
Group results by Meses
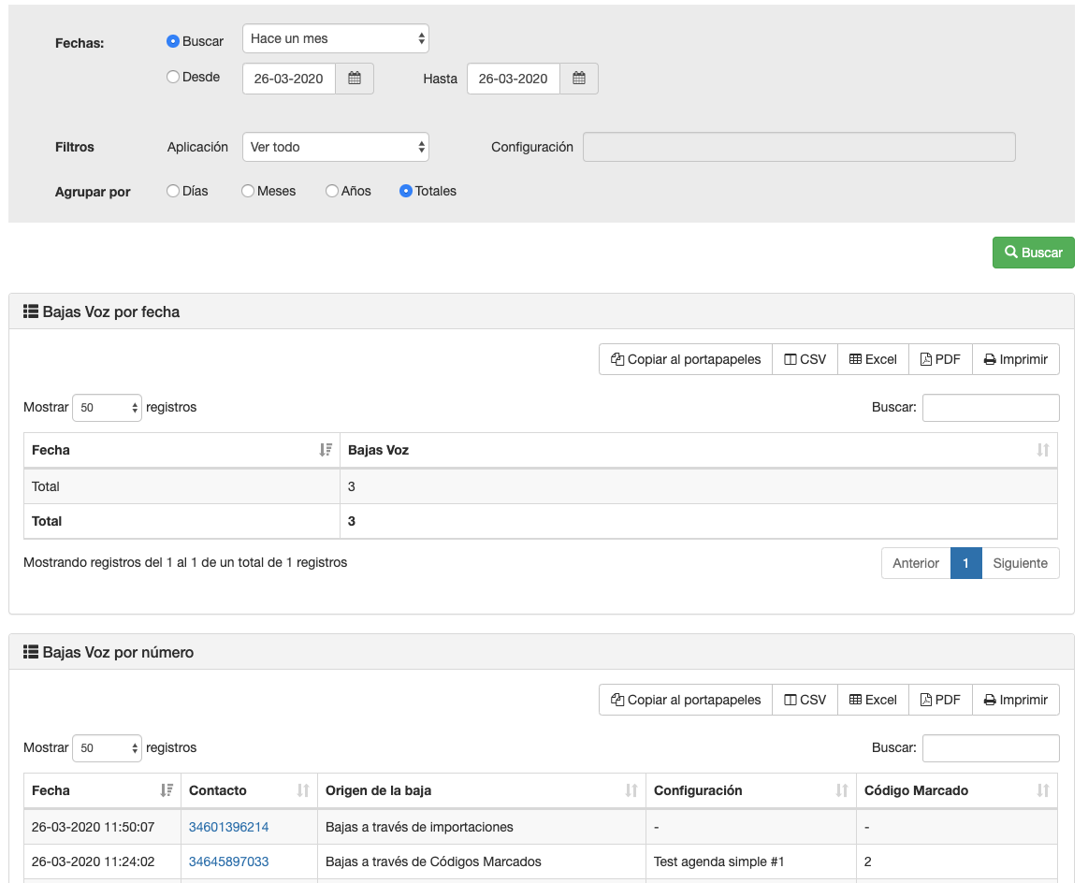[248, 191]
